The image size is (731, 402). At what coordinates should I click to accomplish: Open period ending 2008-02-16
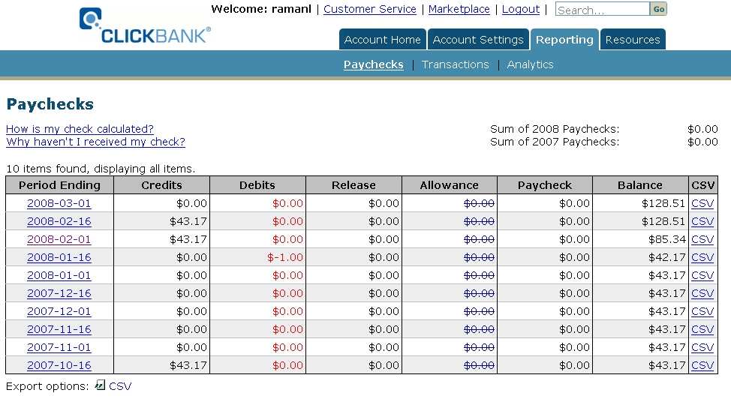click(59, 221)
